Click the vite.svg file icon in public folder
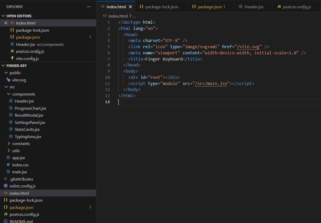Image resolution: width=321 pixels, height=223 pixels. point(8,80)
